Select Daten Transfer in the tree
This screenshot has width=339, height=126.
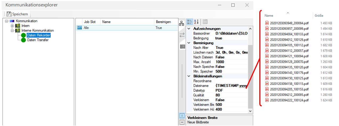[38, 40]
